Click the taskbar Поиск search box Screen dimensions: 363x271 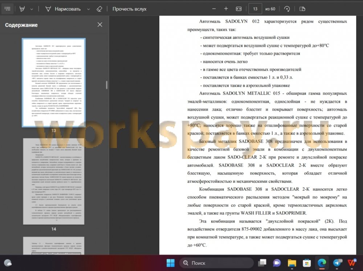216,263
